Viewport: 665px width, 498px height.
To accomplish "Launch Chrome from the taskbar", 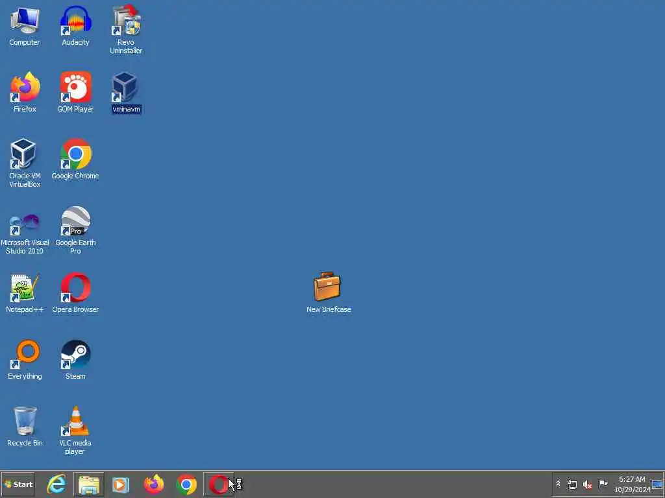I will [186, 484].
